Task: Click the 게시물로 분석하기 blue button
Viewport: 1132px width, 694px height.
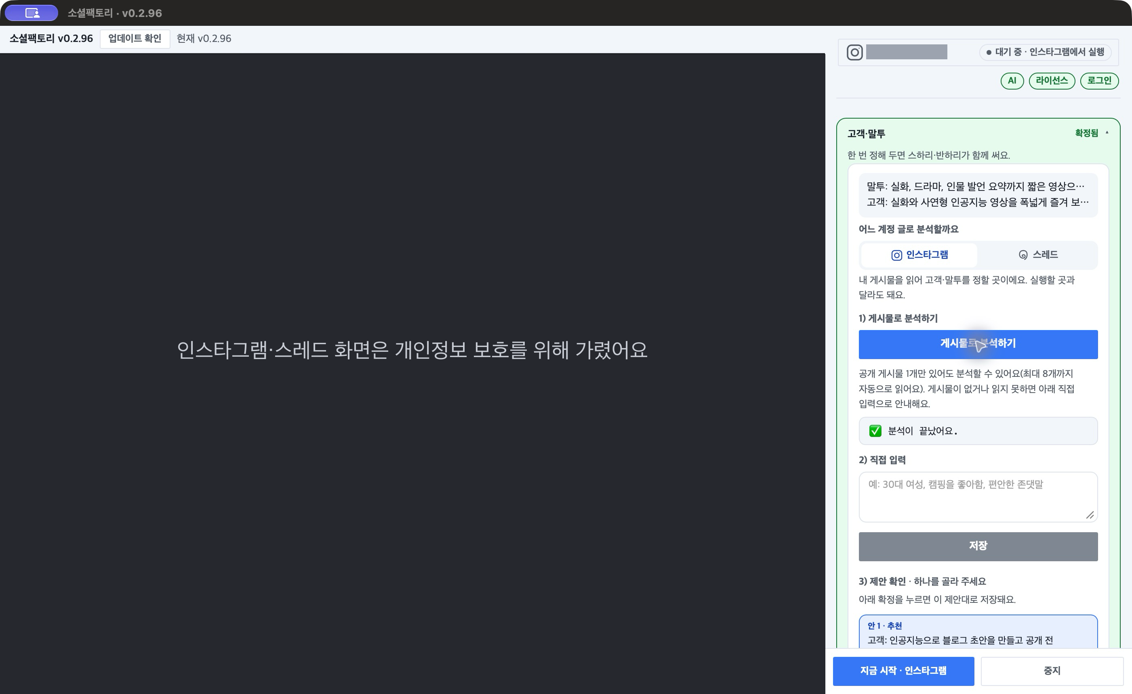Action: pyautogui.click(x=978, y=344)
